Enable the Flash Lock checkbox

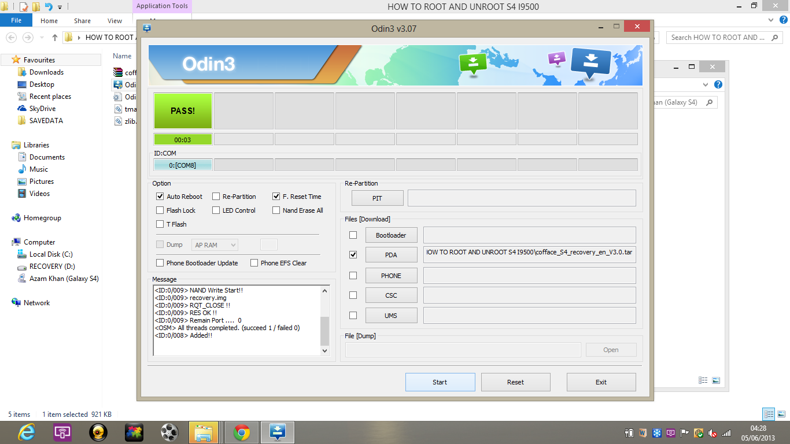pyautogui.click(x=160, y=210)
